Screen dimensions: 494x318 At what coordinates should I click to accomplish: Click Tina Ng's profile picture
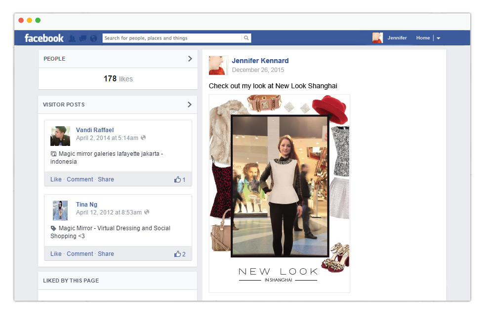(x=60, y=211)
